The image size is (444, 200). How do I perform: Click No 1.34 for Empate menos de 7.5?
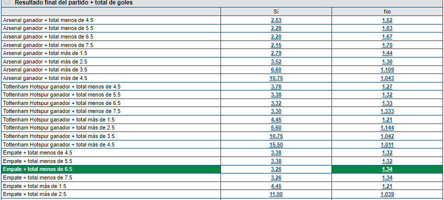pos(387,177)
